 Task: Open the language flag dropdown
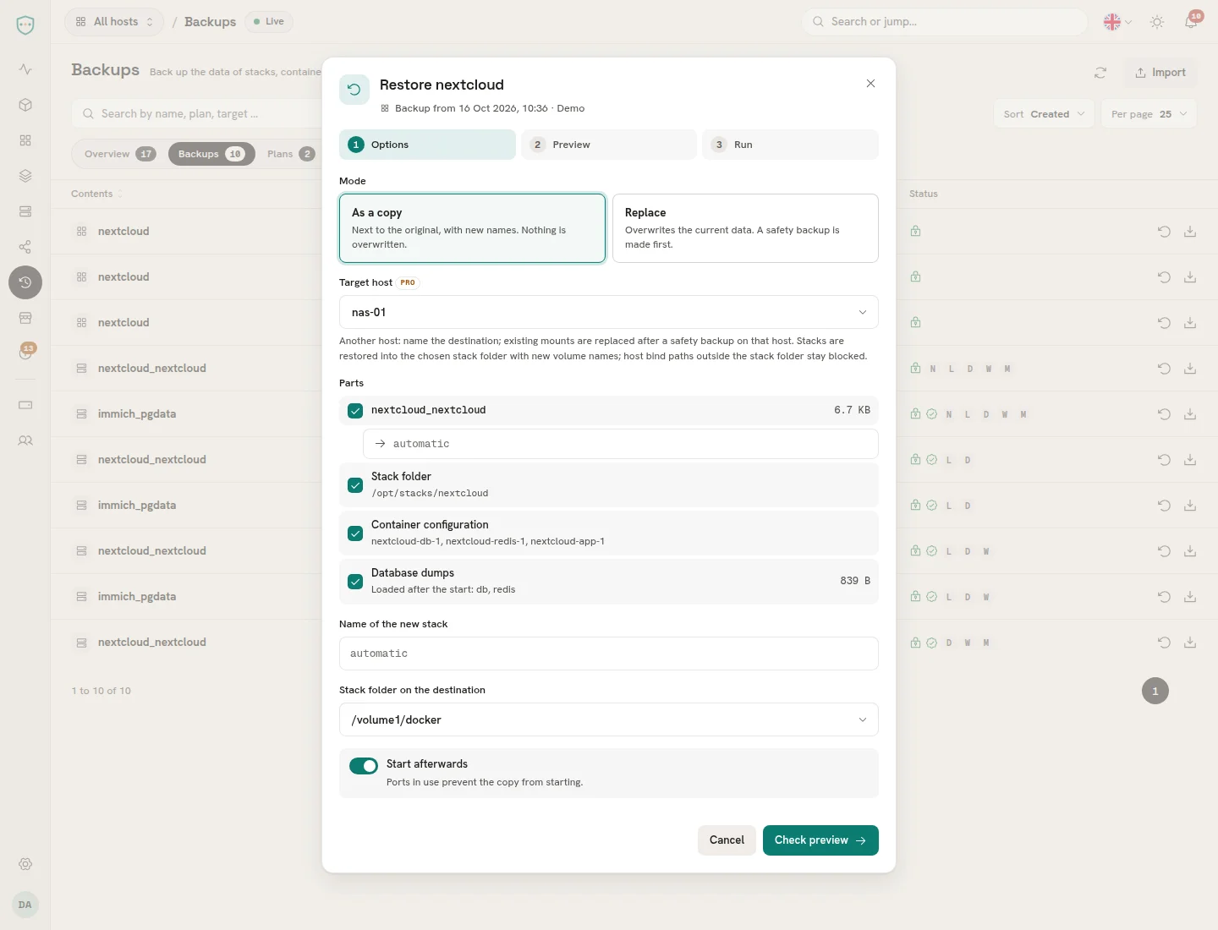pyautogui.click(x=1117, y=22)
